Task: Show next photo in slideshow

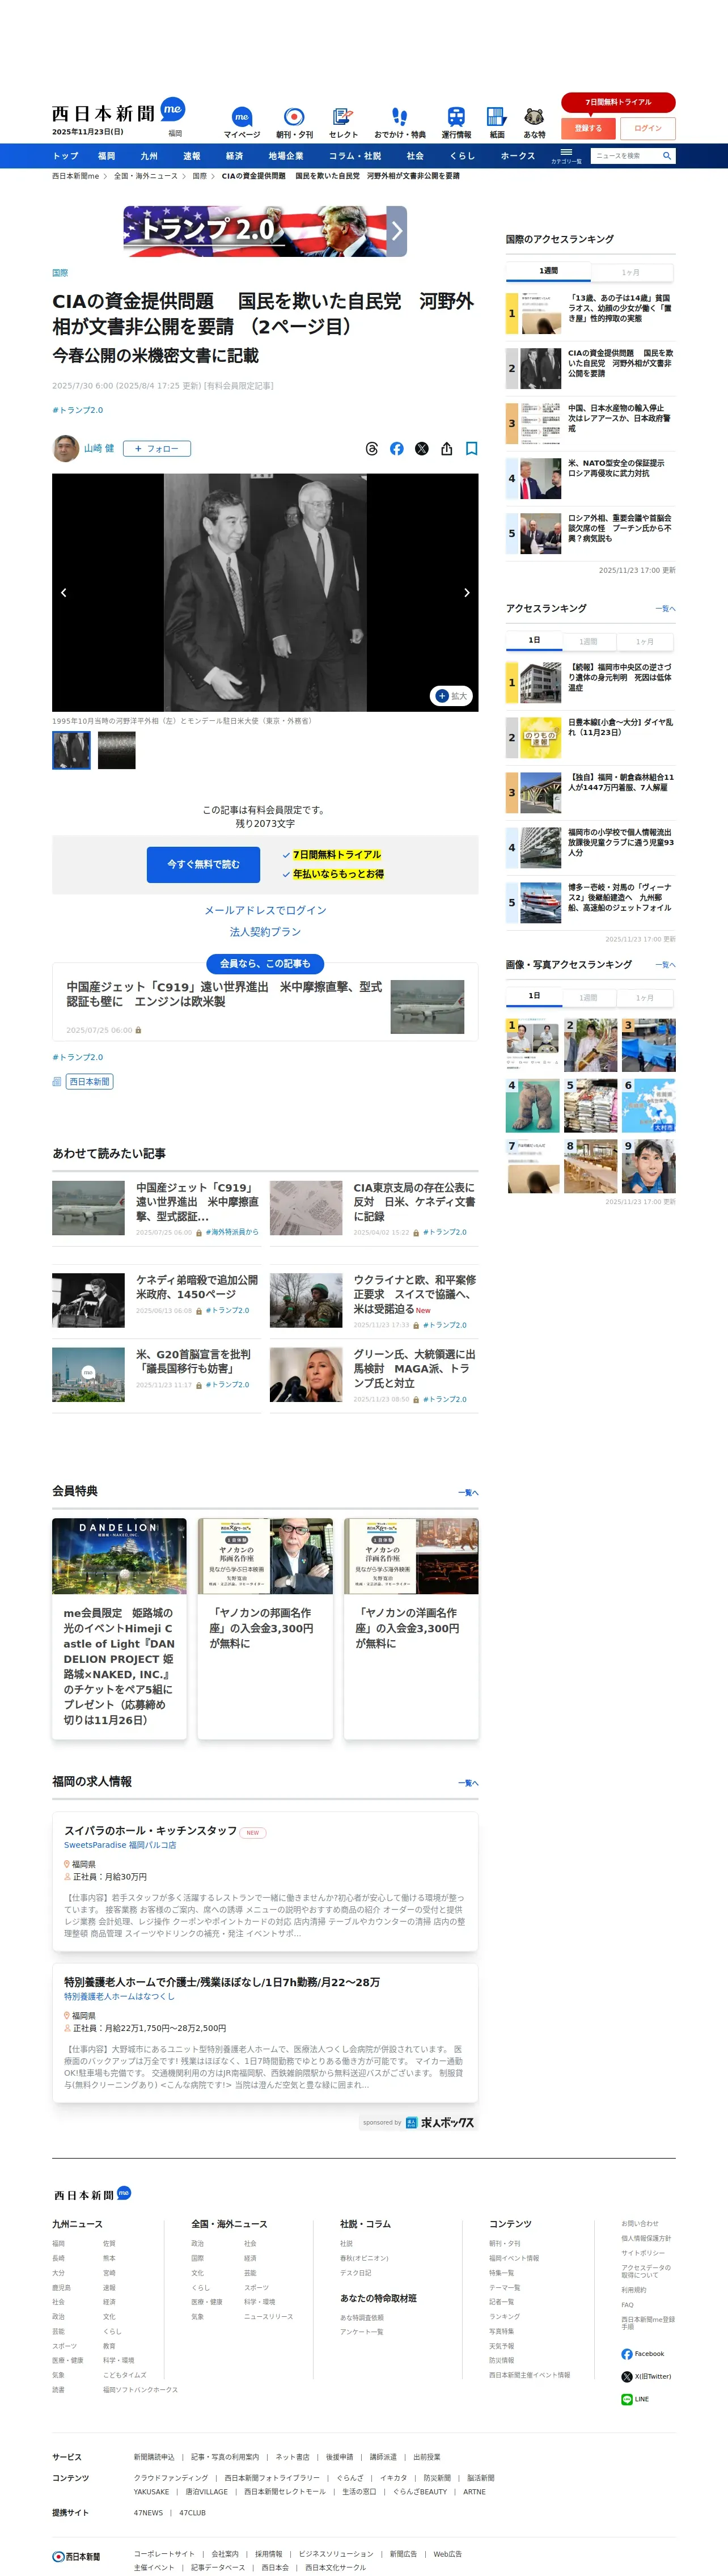Action: pyautogui.click(x=467, y=593)
